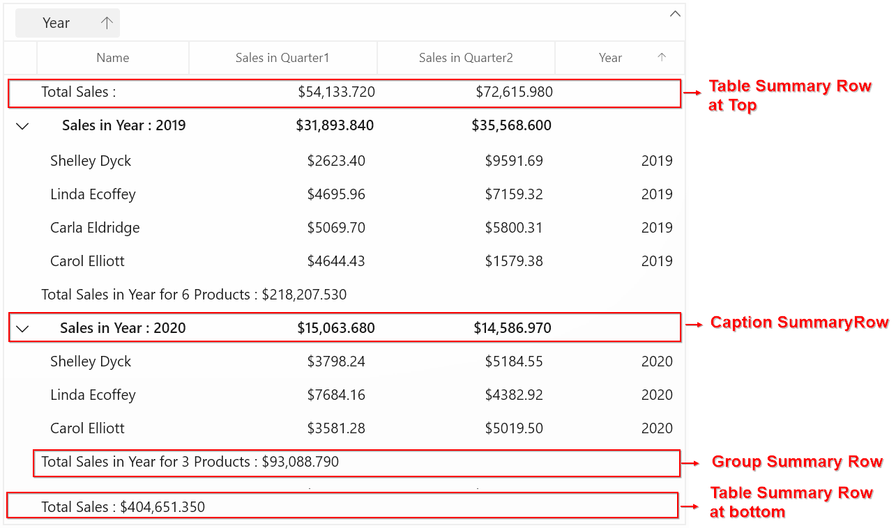Click the Year group chip in group drop area

point(68,23)
